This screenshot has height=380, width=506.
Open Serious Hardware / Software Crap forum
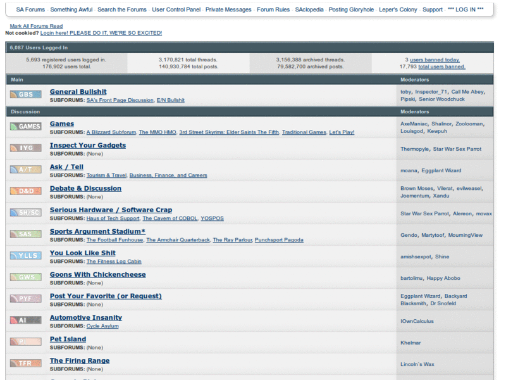(x=111, y=210)
